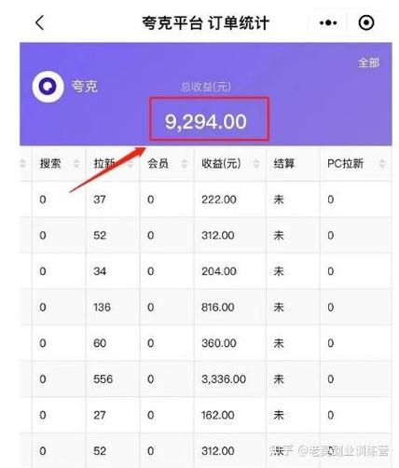Click the 拉新 count 60 cell
The height and width of the screenshot is (468, 399).
[x=100, y=343]
